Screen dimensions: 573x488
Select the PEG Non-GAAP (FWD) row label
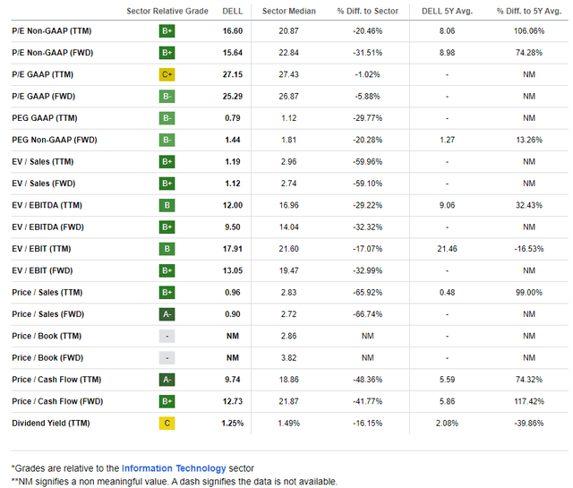pos(55,140)
